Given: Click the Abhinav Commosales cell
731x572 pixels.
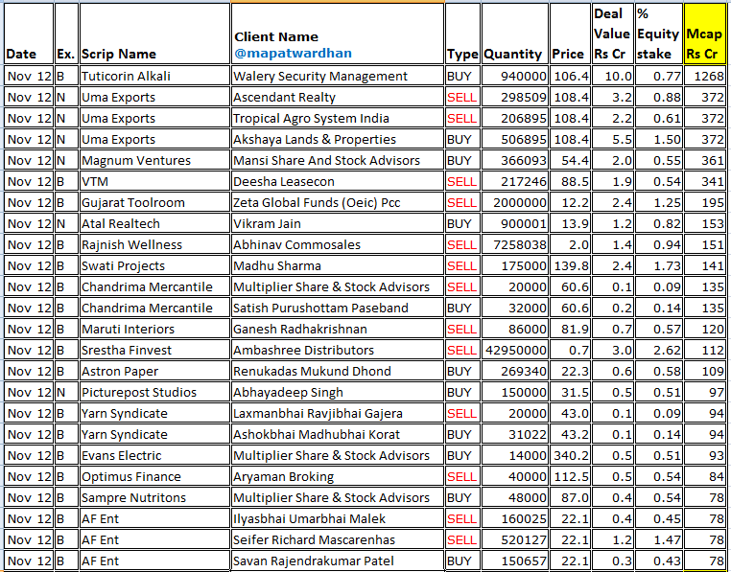Looking at the screenshot, I should 338,244.
